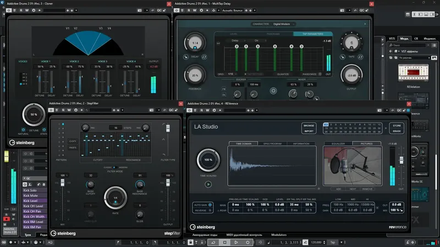Viewport: 440px width, 247px height.
Task: Open the preset dropdown arrow in REVerence toolbar
Action: pyautogui.click(x=257, y=110)
